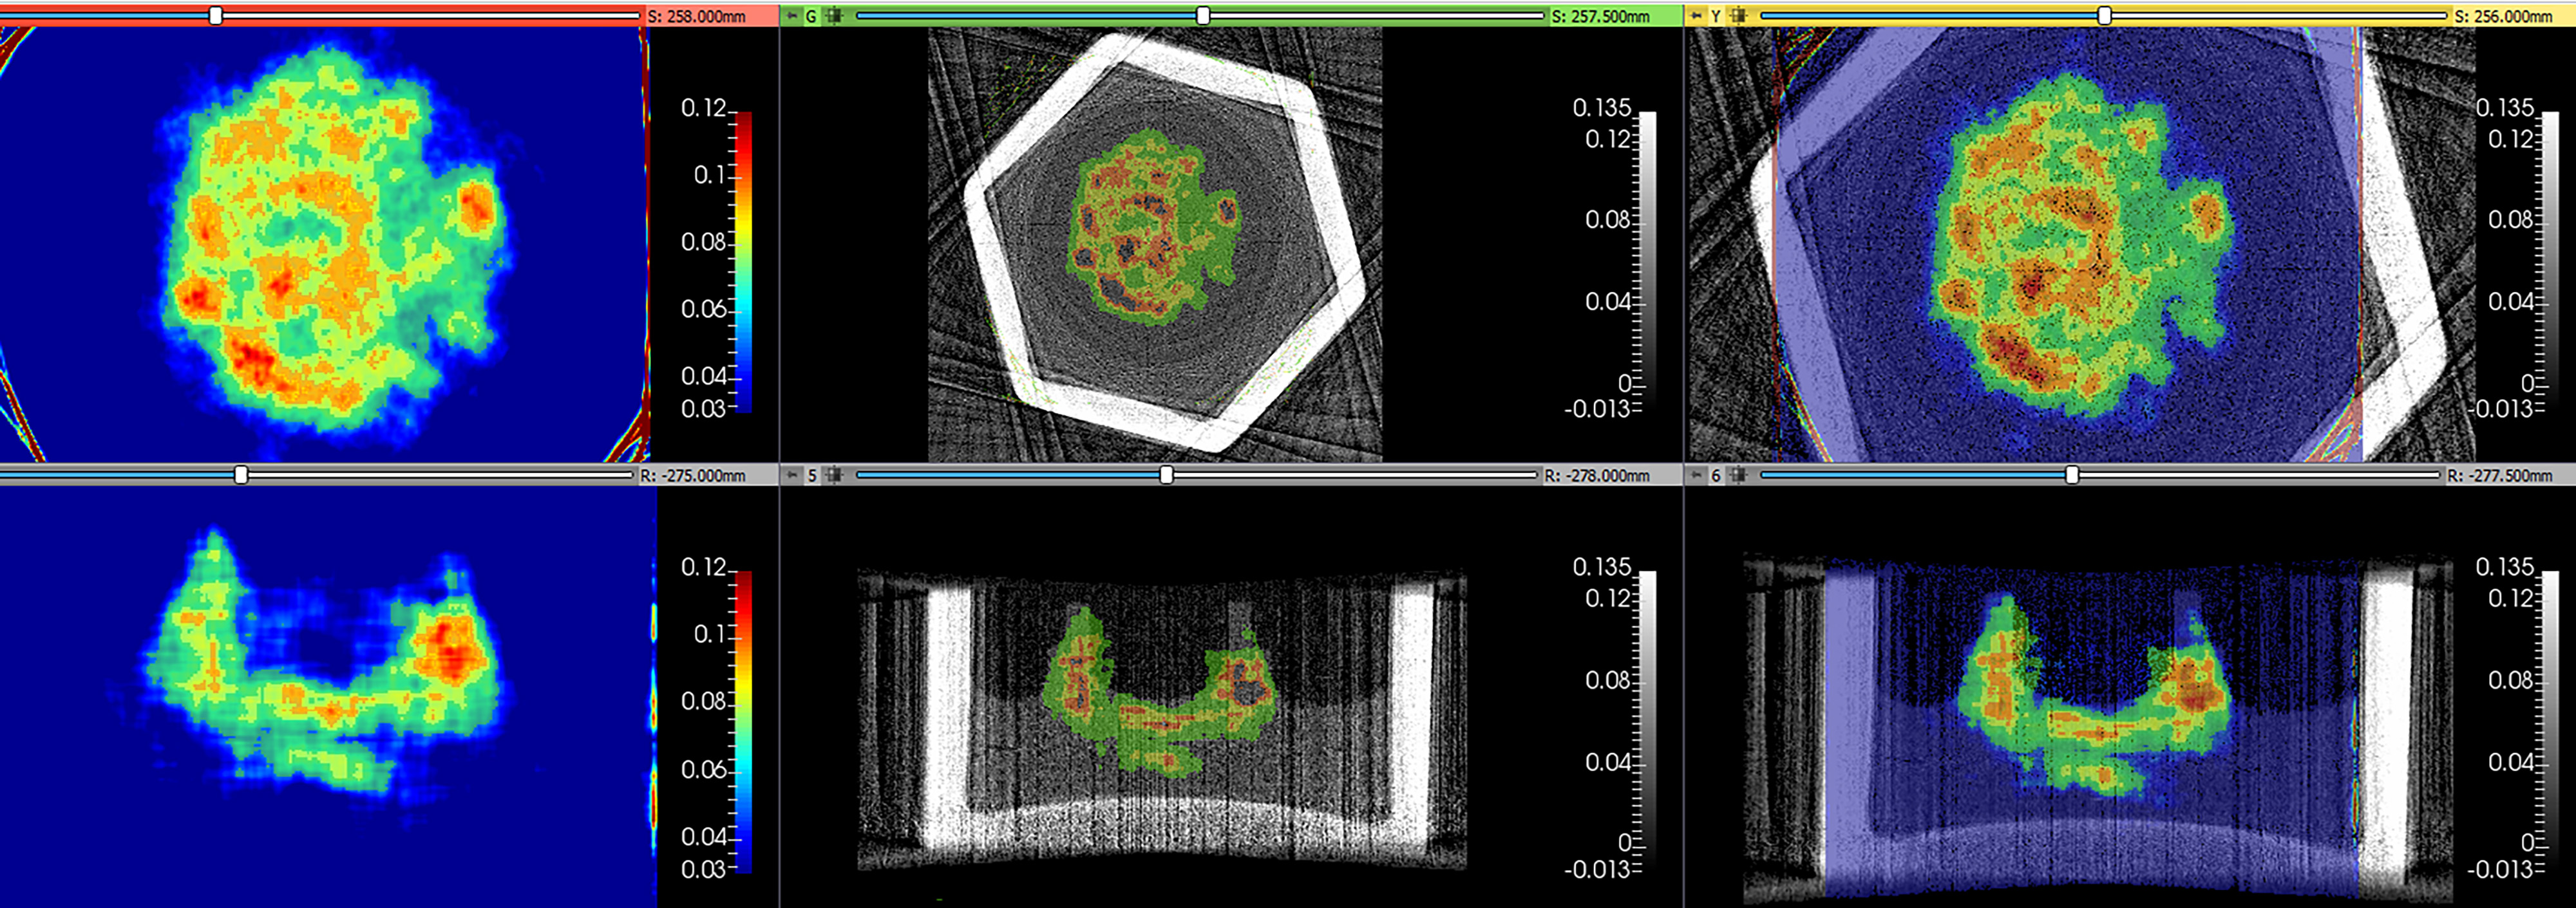Image resolution: width=2576 pixels, height=908 pixels.
Task: Click the yellow slice view offset slider handle
Action: 2105,15
